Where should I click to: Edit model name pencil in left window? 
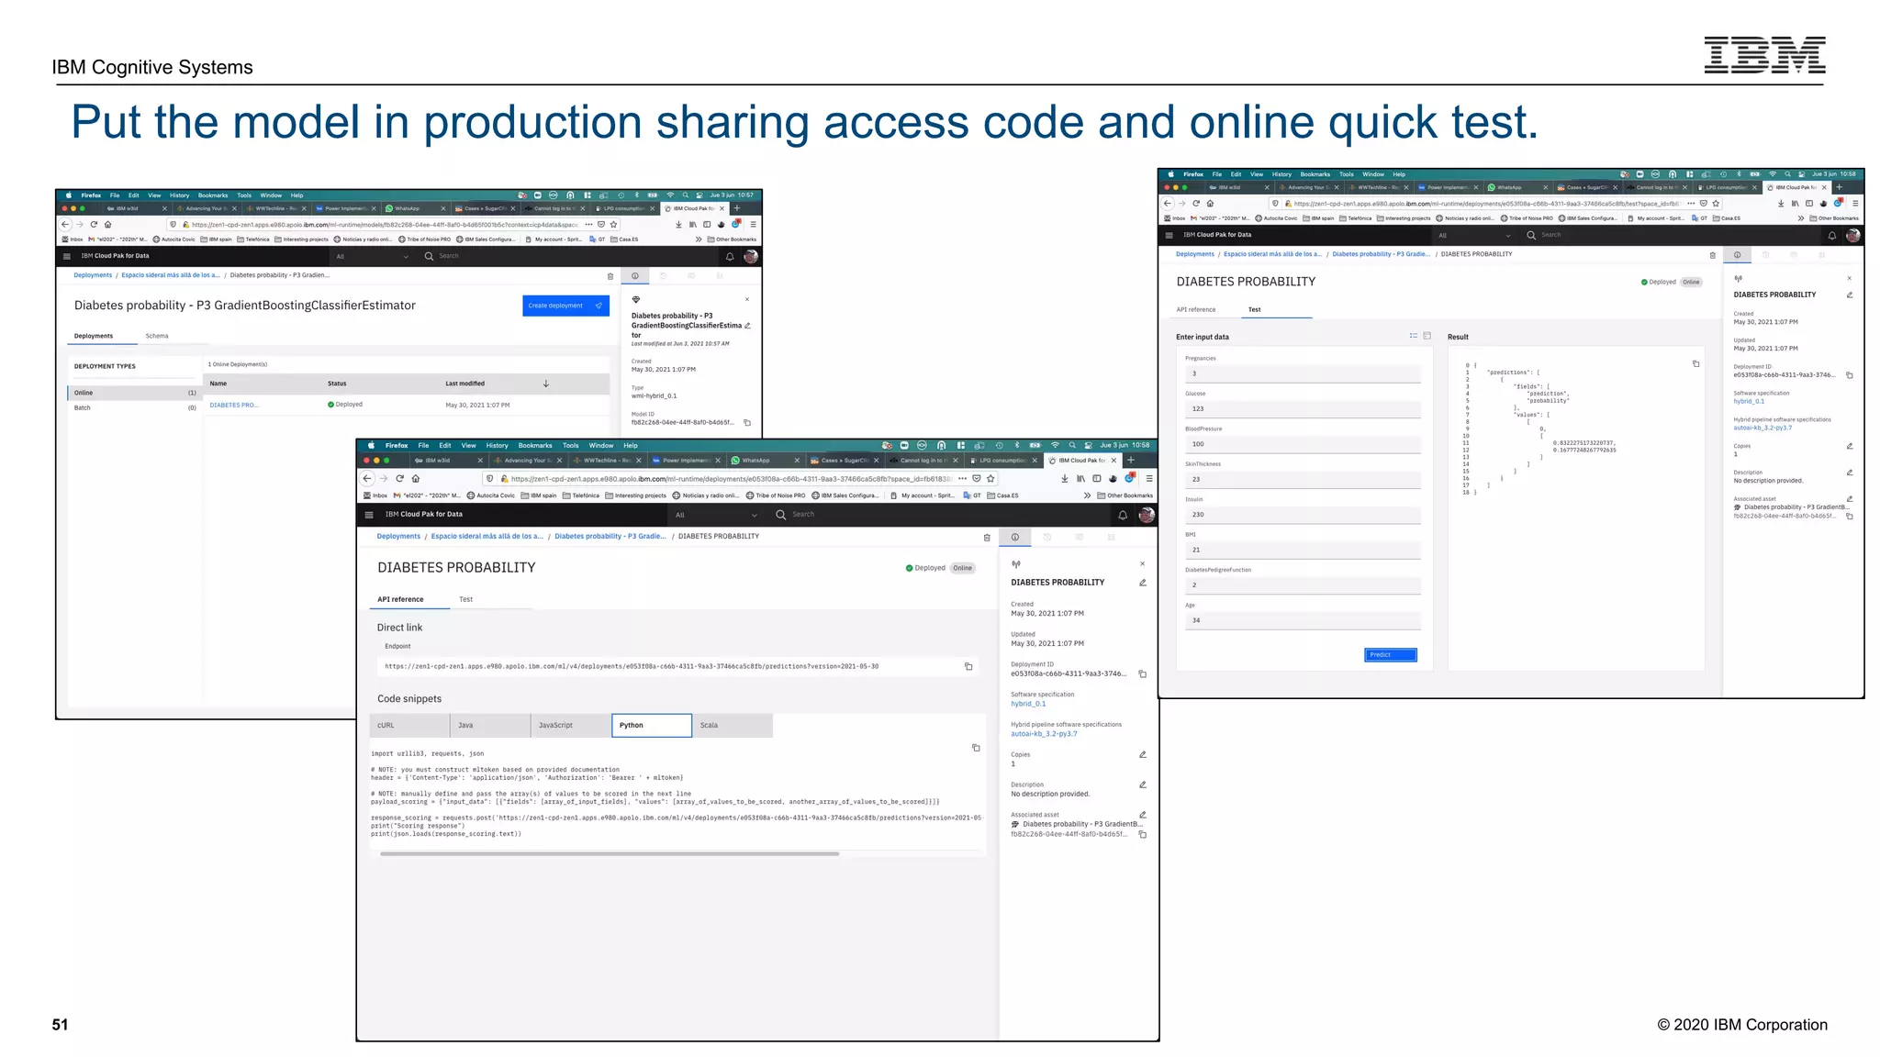[748, 326]
